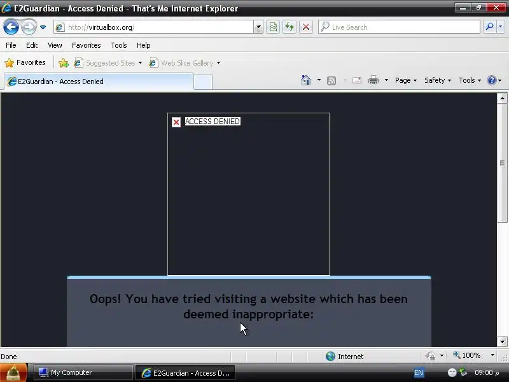Click the Read Mail icon

357,80
